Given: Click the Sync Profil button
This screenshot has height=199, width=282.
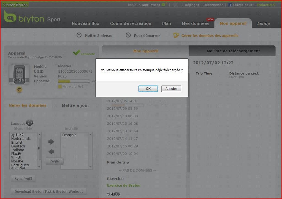Looking at the screenshot, I should coord(23,179).
